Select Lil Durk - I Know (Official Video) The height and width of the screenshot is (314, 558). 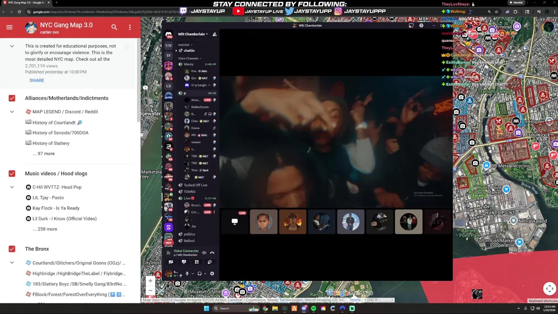pos(61,218)
